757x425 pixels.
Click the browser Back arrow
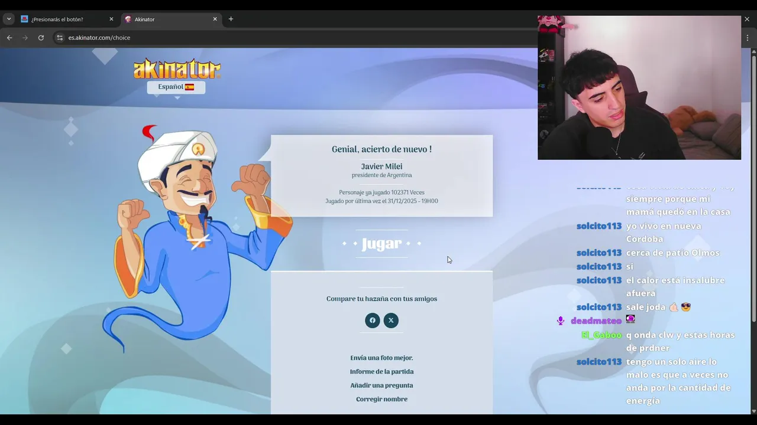click(9, 38)
